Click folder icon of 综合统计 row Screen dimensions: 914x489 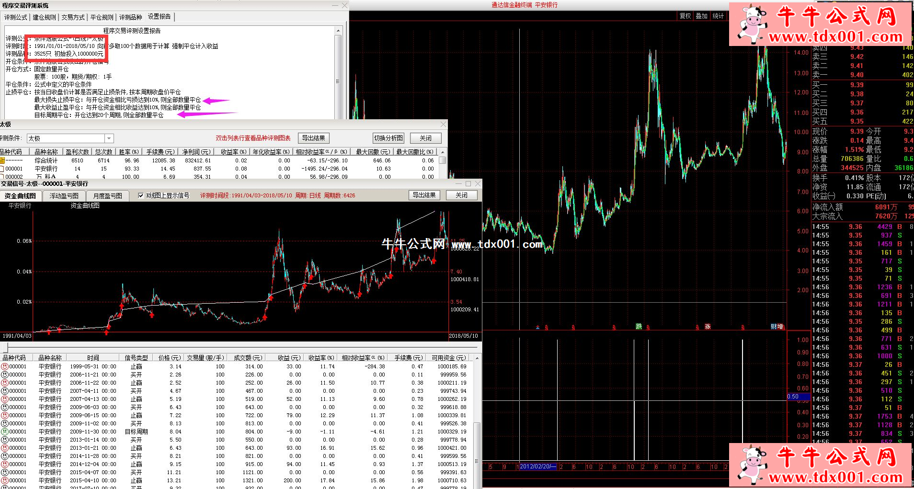tap(2, 160)
